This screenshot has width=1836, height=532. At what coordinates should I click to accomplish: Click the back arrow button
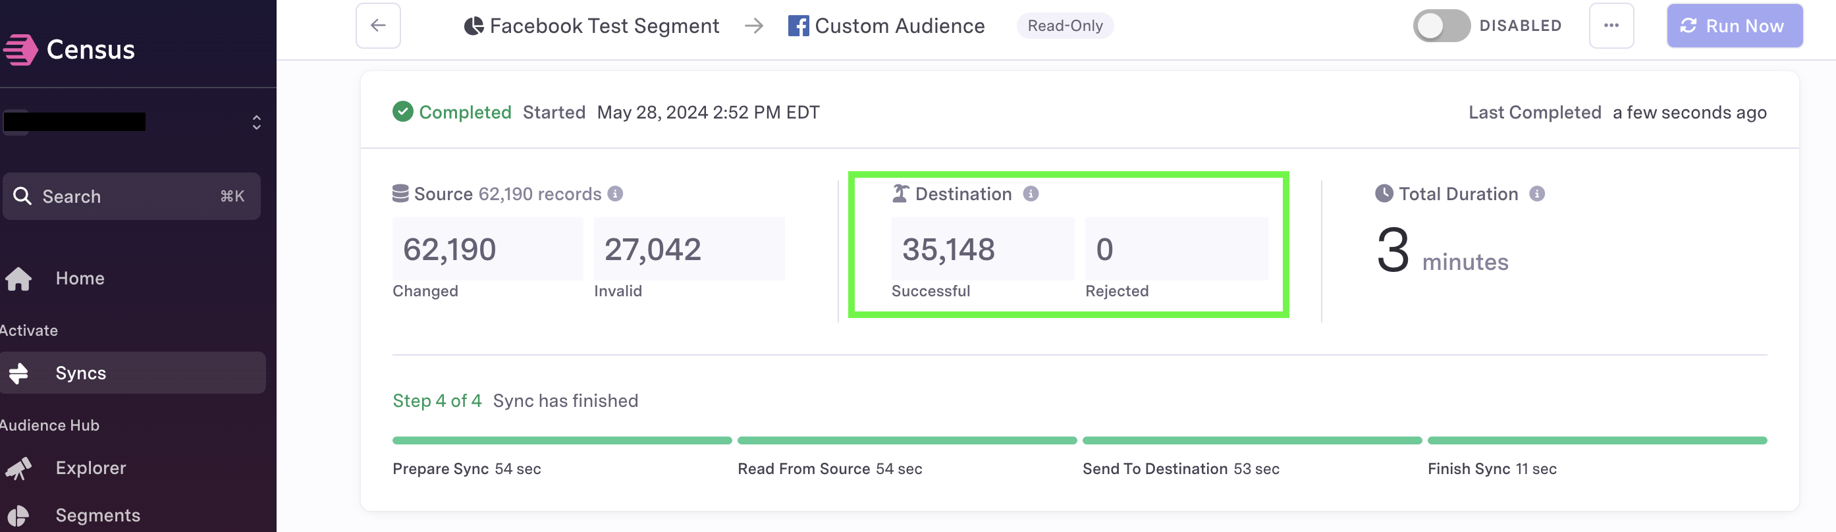click(378, 26)
